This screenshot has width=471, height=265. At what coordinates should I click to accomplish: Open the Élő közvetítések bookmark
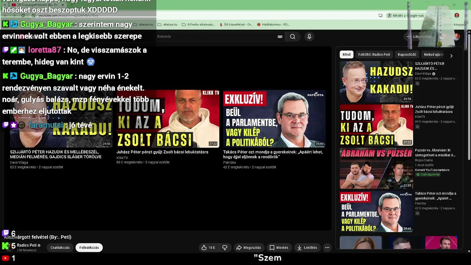(236, 25)
